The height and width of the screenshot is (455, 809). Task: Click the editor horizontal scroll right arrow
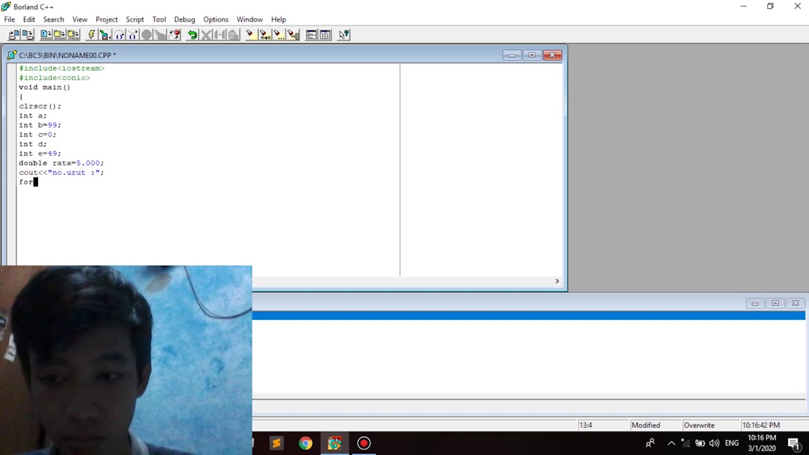click(557, 281)
